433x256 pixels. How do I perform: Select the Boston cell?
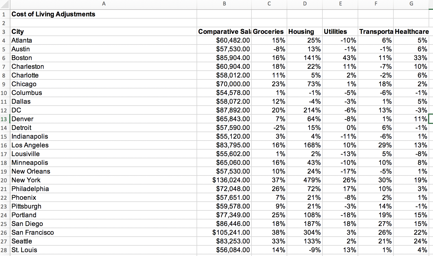click(x=103, y=58)
